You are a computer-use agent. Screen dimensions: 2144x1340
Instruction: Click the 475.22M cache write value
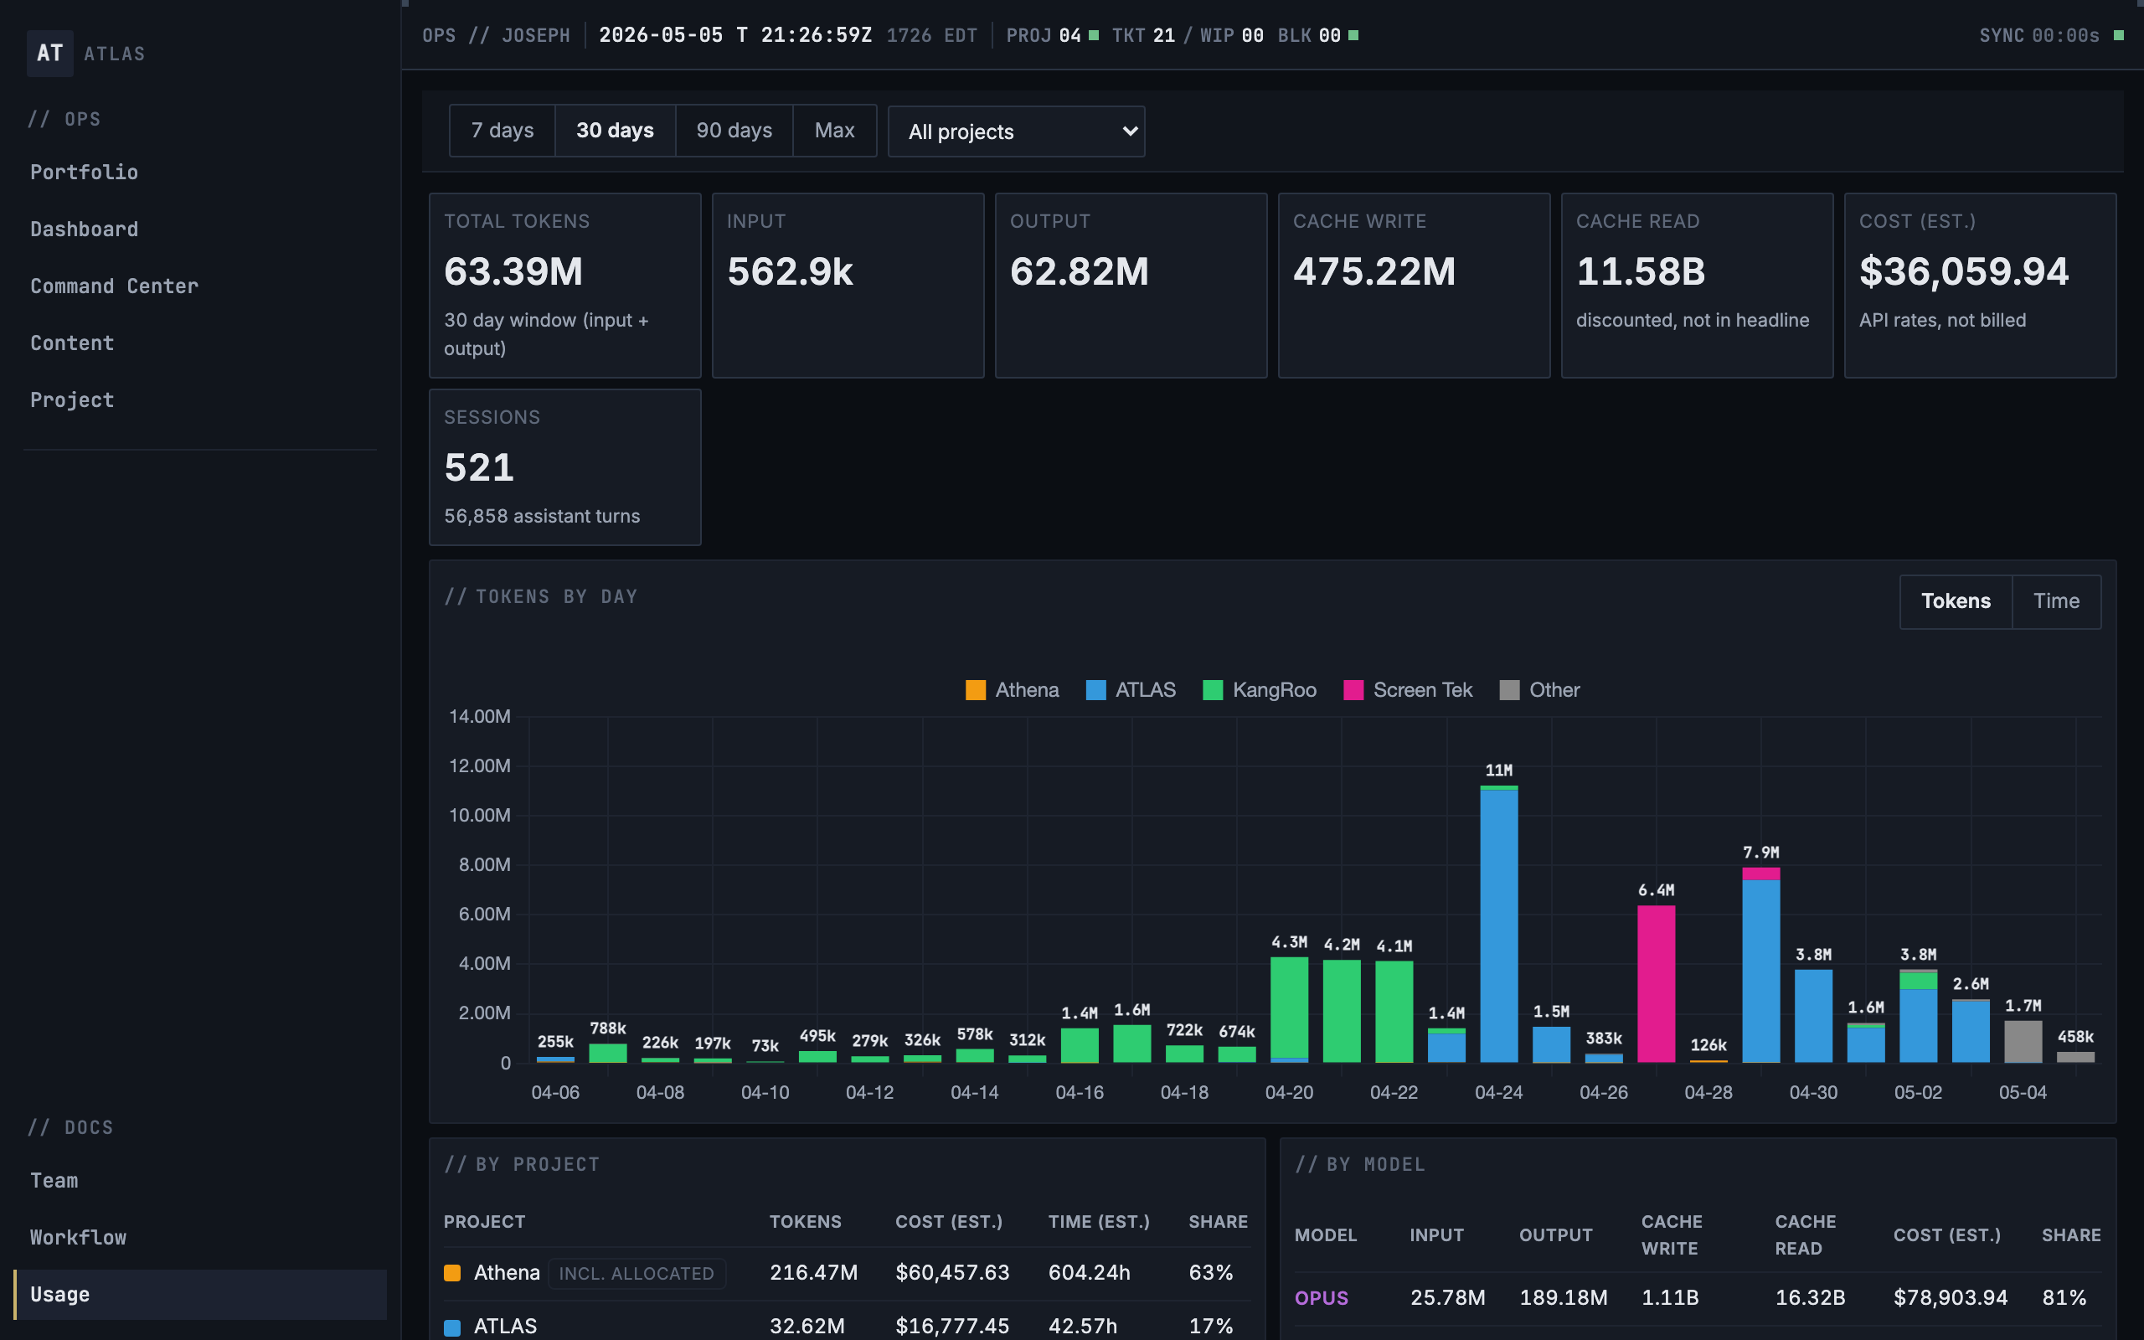coord(1374,271)
